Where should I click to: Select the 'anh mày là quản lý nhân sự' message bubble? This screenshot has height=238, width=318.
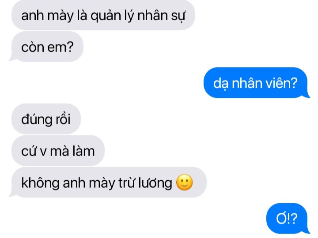coord(103,15)
